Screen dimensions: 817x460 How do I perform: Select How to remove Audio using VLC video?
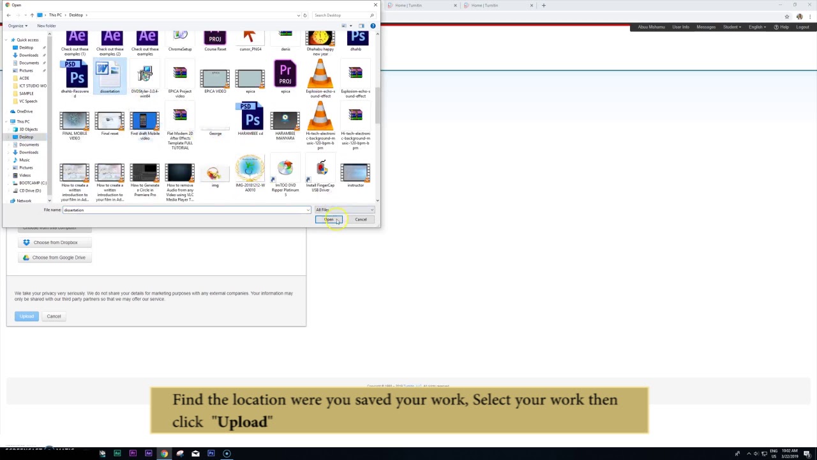(180, 182)
